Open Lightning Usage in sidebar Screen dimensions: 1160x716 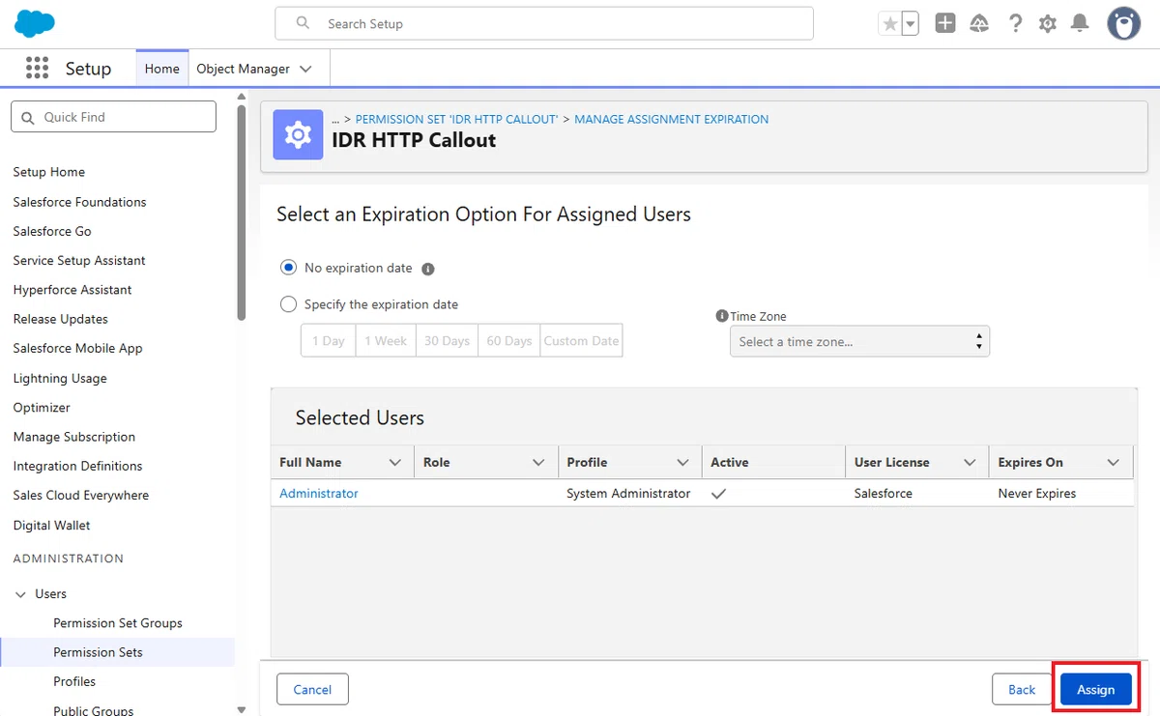(x=60, y=379)
